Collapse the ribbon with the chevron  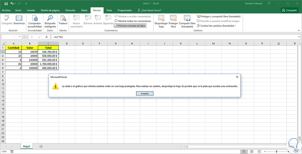299,30
